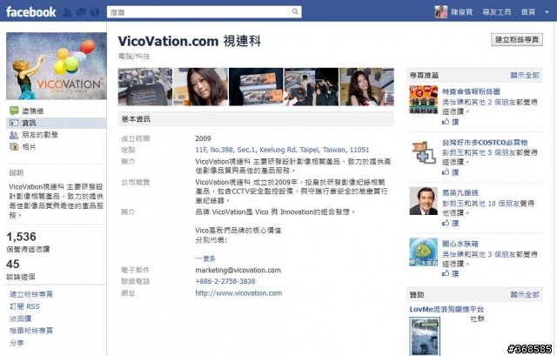
Task: Click the 台灣好市多COSTCO必買物 page link
Action: click(485, 143)
